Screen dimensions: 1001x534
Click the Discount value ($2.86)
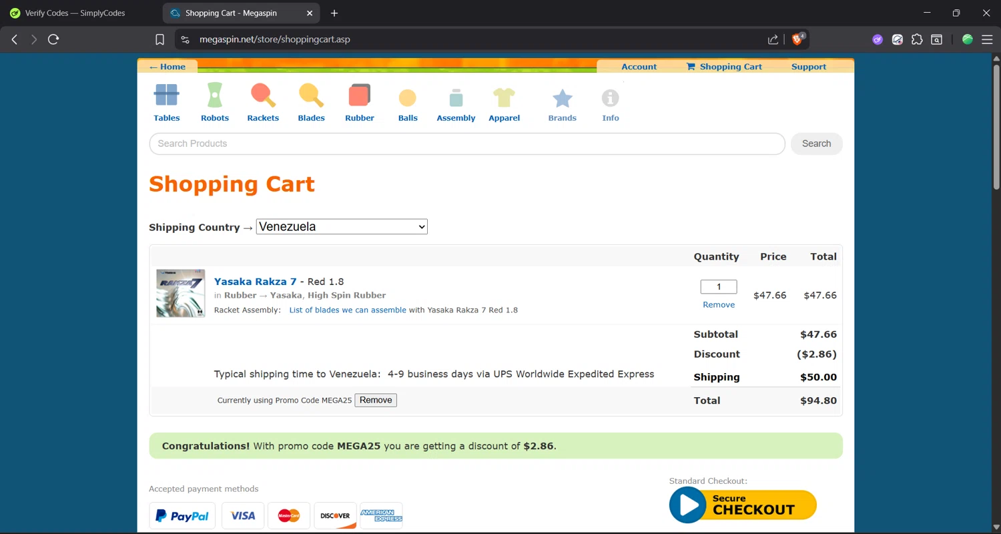[817, 354]
